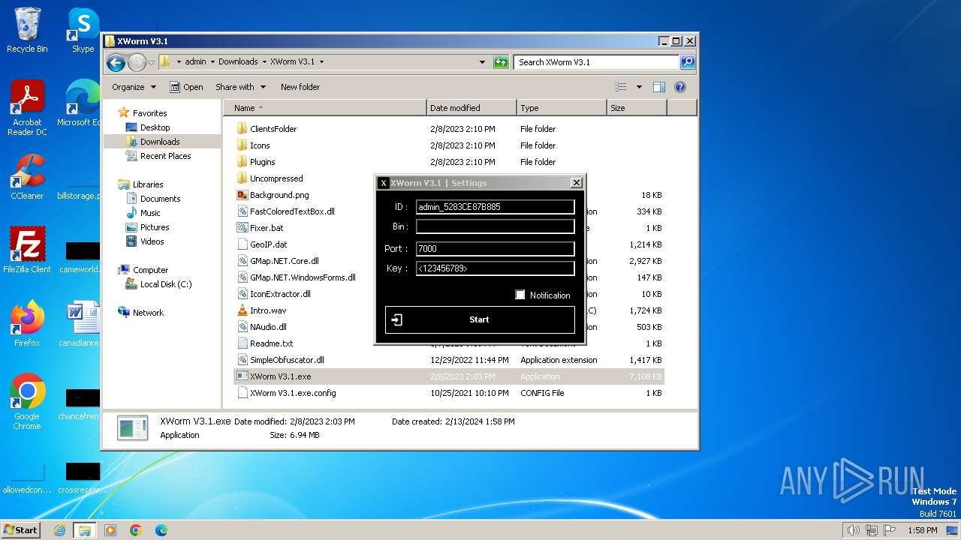Image resolution: width=961 pixels, height=540 pixels.
Task: Select the Intro.wav audio file
Action: pos(268,310)
